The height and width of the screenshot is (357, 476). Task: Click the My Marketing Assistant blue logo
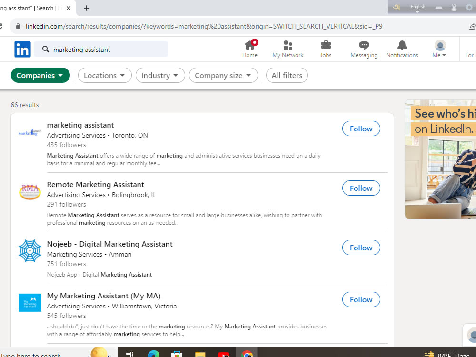pos(30,303)
